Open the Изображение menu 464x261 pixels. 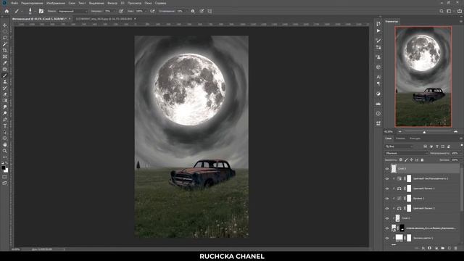click(56, 3)
